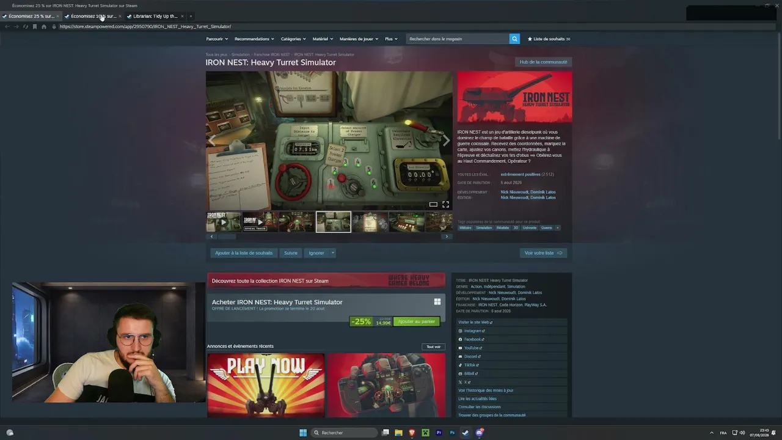Click Voir votre liste button
782x440 pixels.
pos(543,253)
